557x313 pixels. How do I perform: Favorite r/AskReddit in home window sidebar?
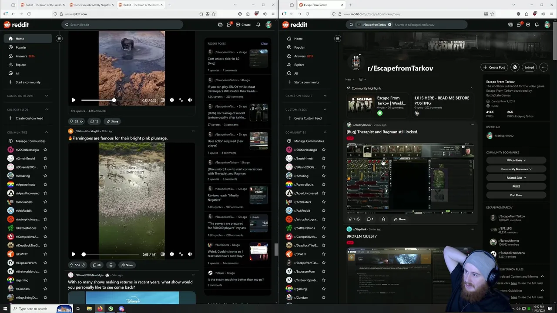point(45,210)
